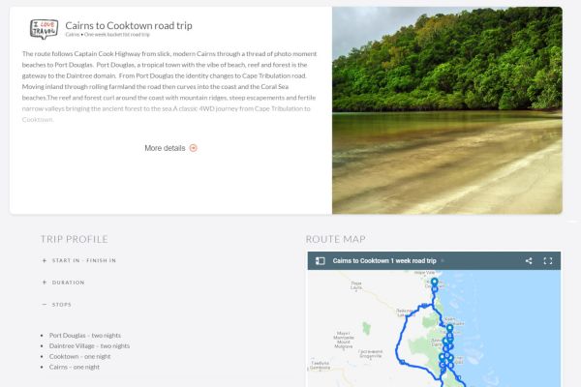Open the route map in fullscreen
This screenshot has width=581, height=387.
coord(548,261)
